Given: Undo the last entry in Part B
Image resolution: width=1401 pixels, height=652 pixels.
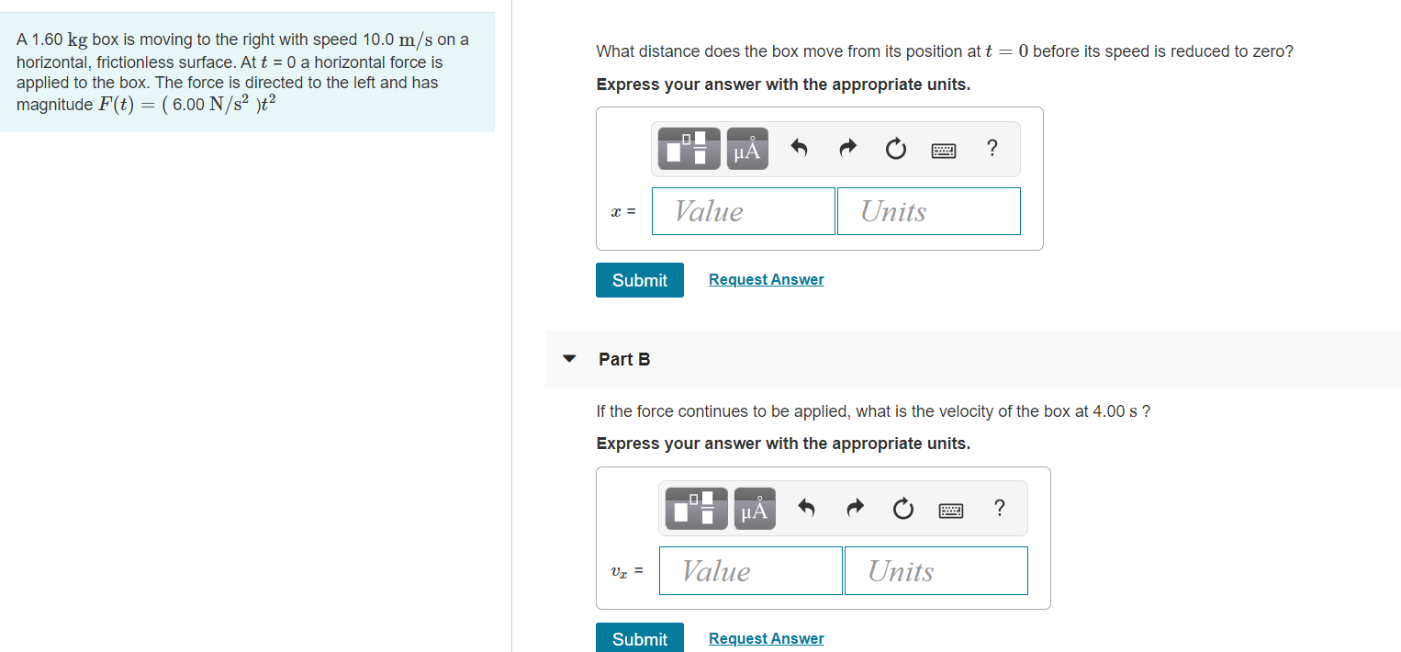Looking at the screenshot, I should pos(805,508).
